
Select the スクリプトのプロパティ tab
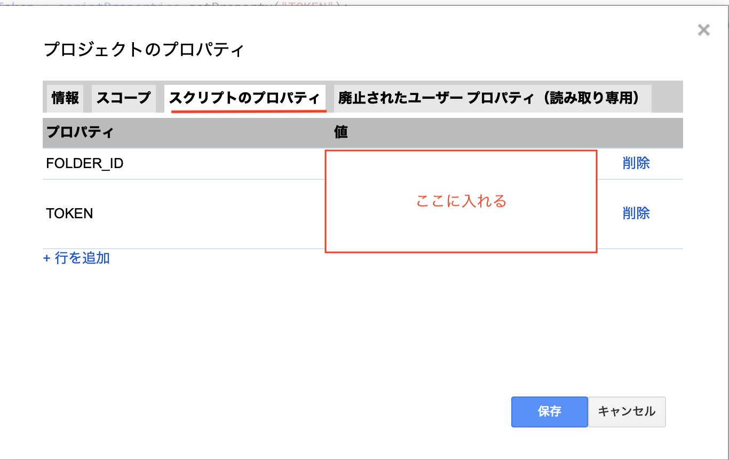[245, 98]
